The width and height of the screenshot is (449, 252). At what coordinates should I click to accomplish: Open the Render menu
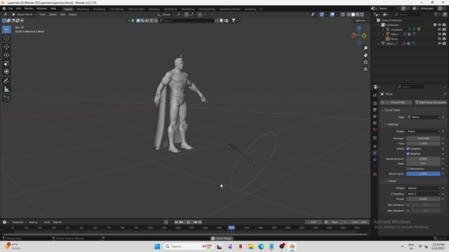pyautogui.click(x=29, y=8)
